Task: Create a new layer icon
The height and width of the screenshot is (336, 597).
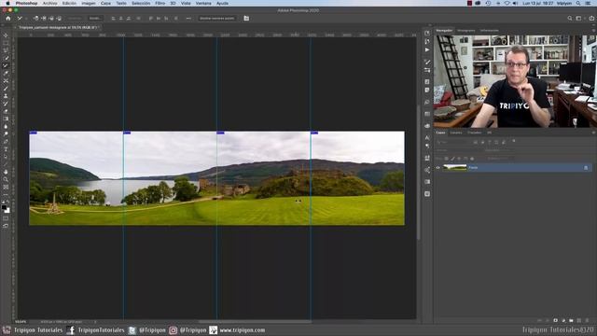Action: click(x=579, y=321)
